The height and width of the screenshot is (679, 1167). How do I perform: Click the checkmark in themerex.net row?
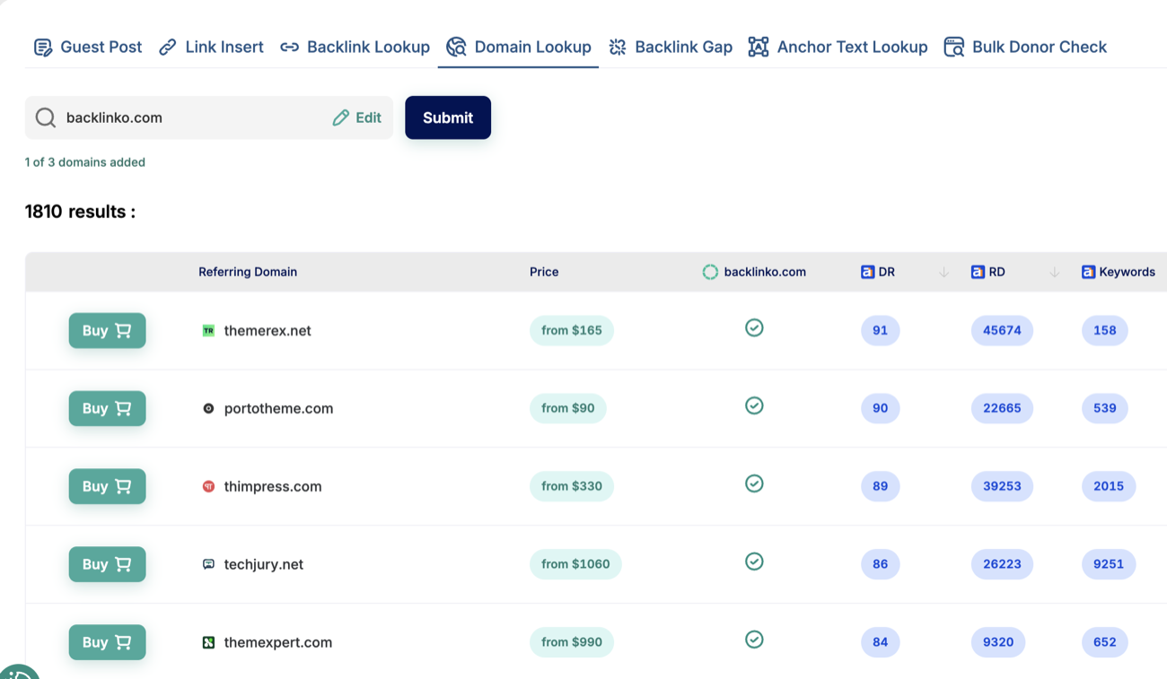tap(754, 327)
